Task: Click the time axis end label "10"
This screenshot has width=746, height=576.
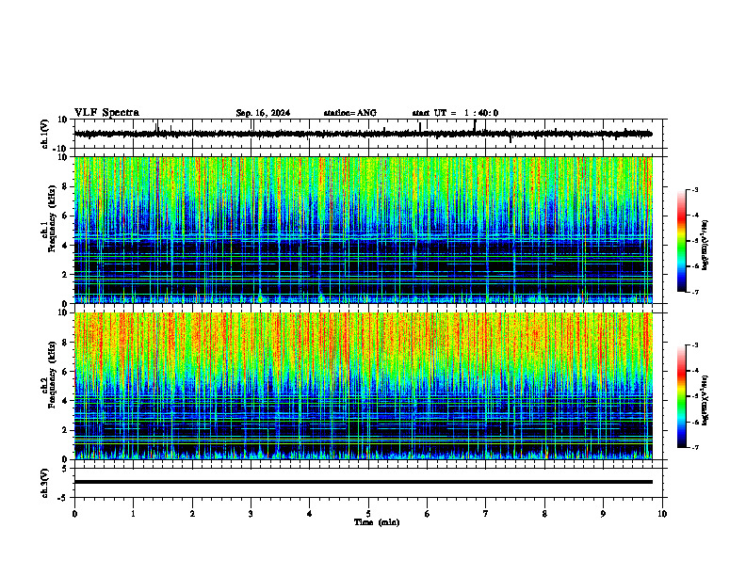Action: point(662,514)
